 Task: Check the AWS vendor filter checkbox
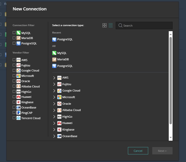coord(14,60)
